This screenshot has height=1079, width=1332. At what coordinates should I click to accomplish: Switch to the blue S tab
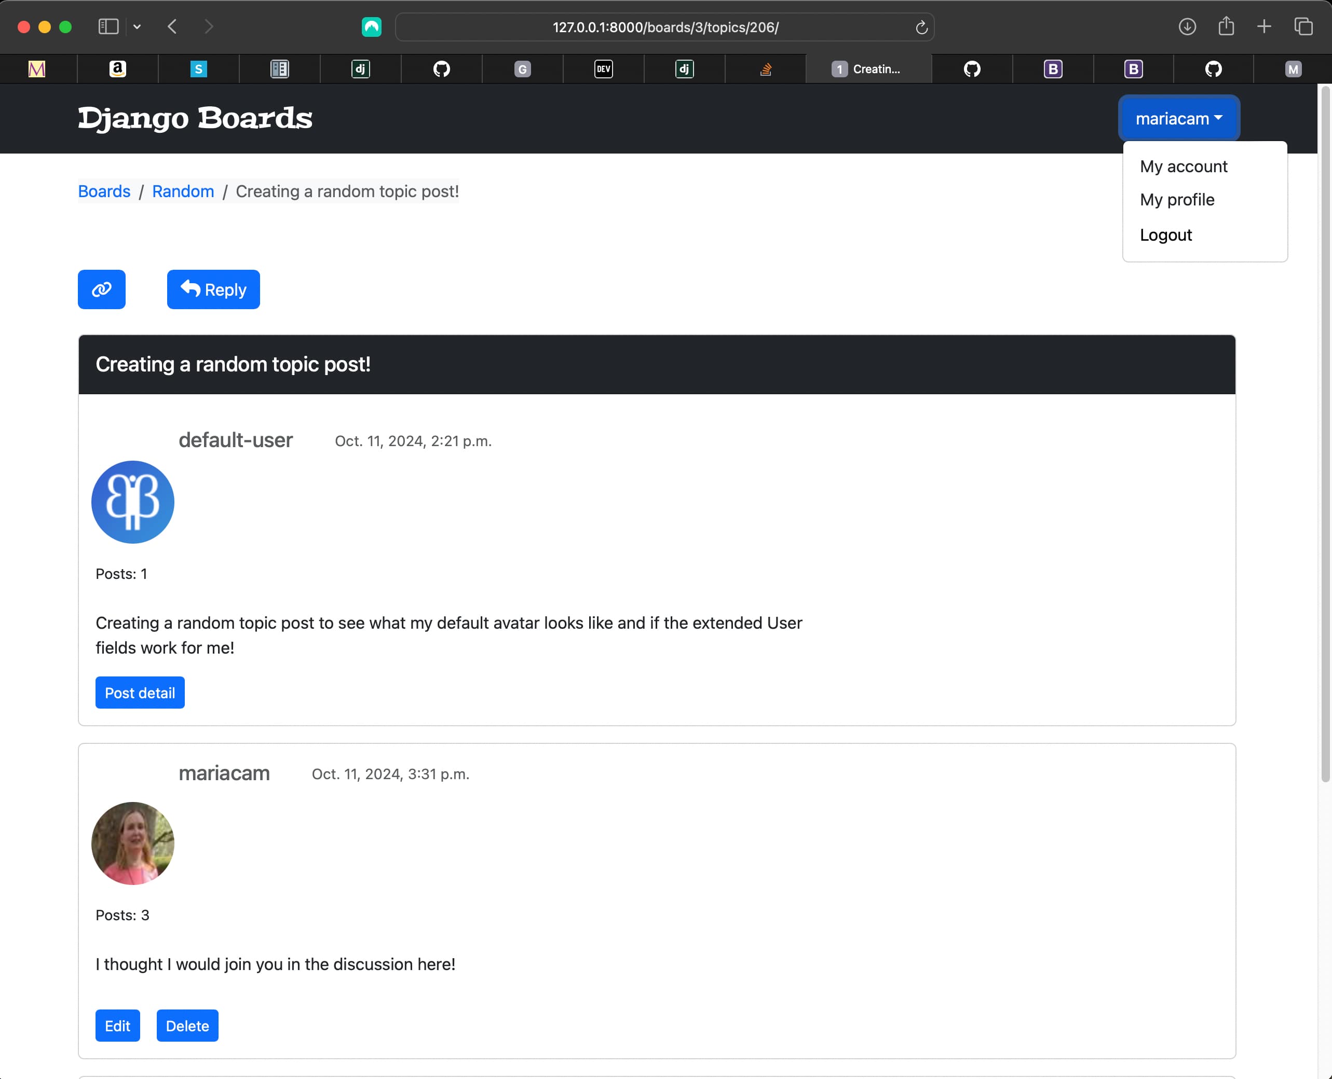(x=198, y=69)
